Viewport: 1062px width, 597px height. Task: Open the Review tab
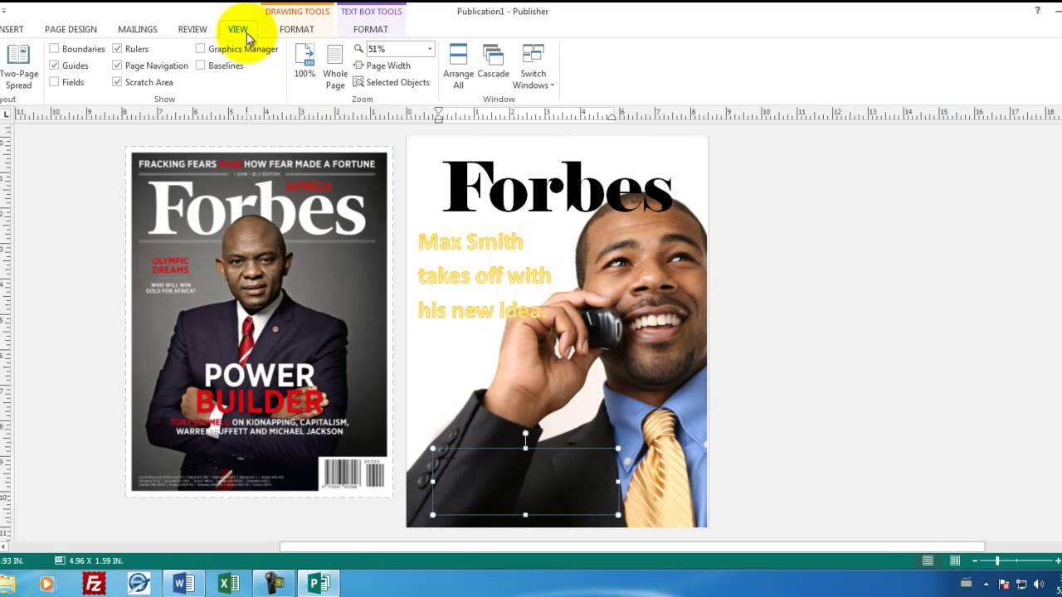192,29
